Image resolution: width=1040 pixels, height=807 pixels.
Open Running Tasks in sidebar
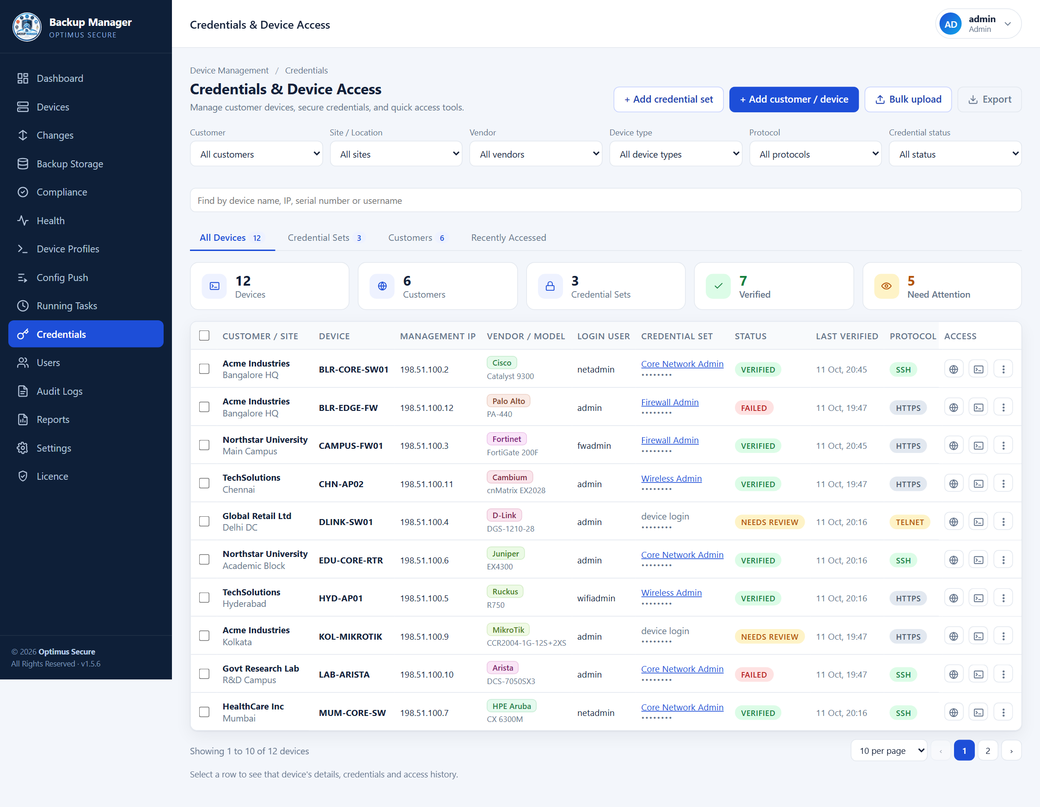click(86, 306)
